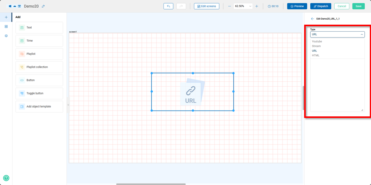Image resolution: width=371 pixels, height=185 pixels.
Task: Click the zoom out minus icon
Action: pyautogui.click(x=229, y=6)
